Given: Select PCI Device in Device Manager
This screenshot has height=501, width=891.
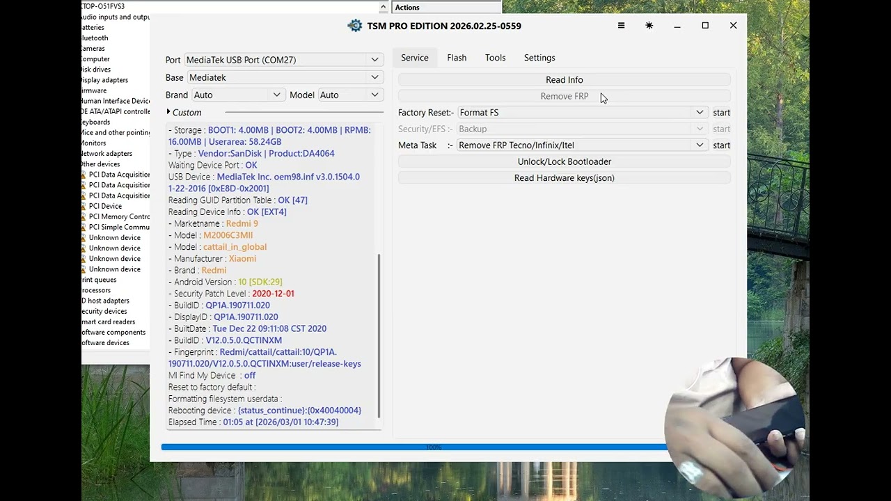Looking at the screenshot, I should tap(105, 206).
